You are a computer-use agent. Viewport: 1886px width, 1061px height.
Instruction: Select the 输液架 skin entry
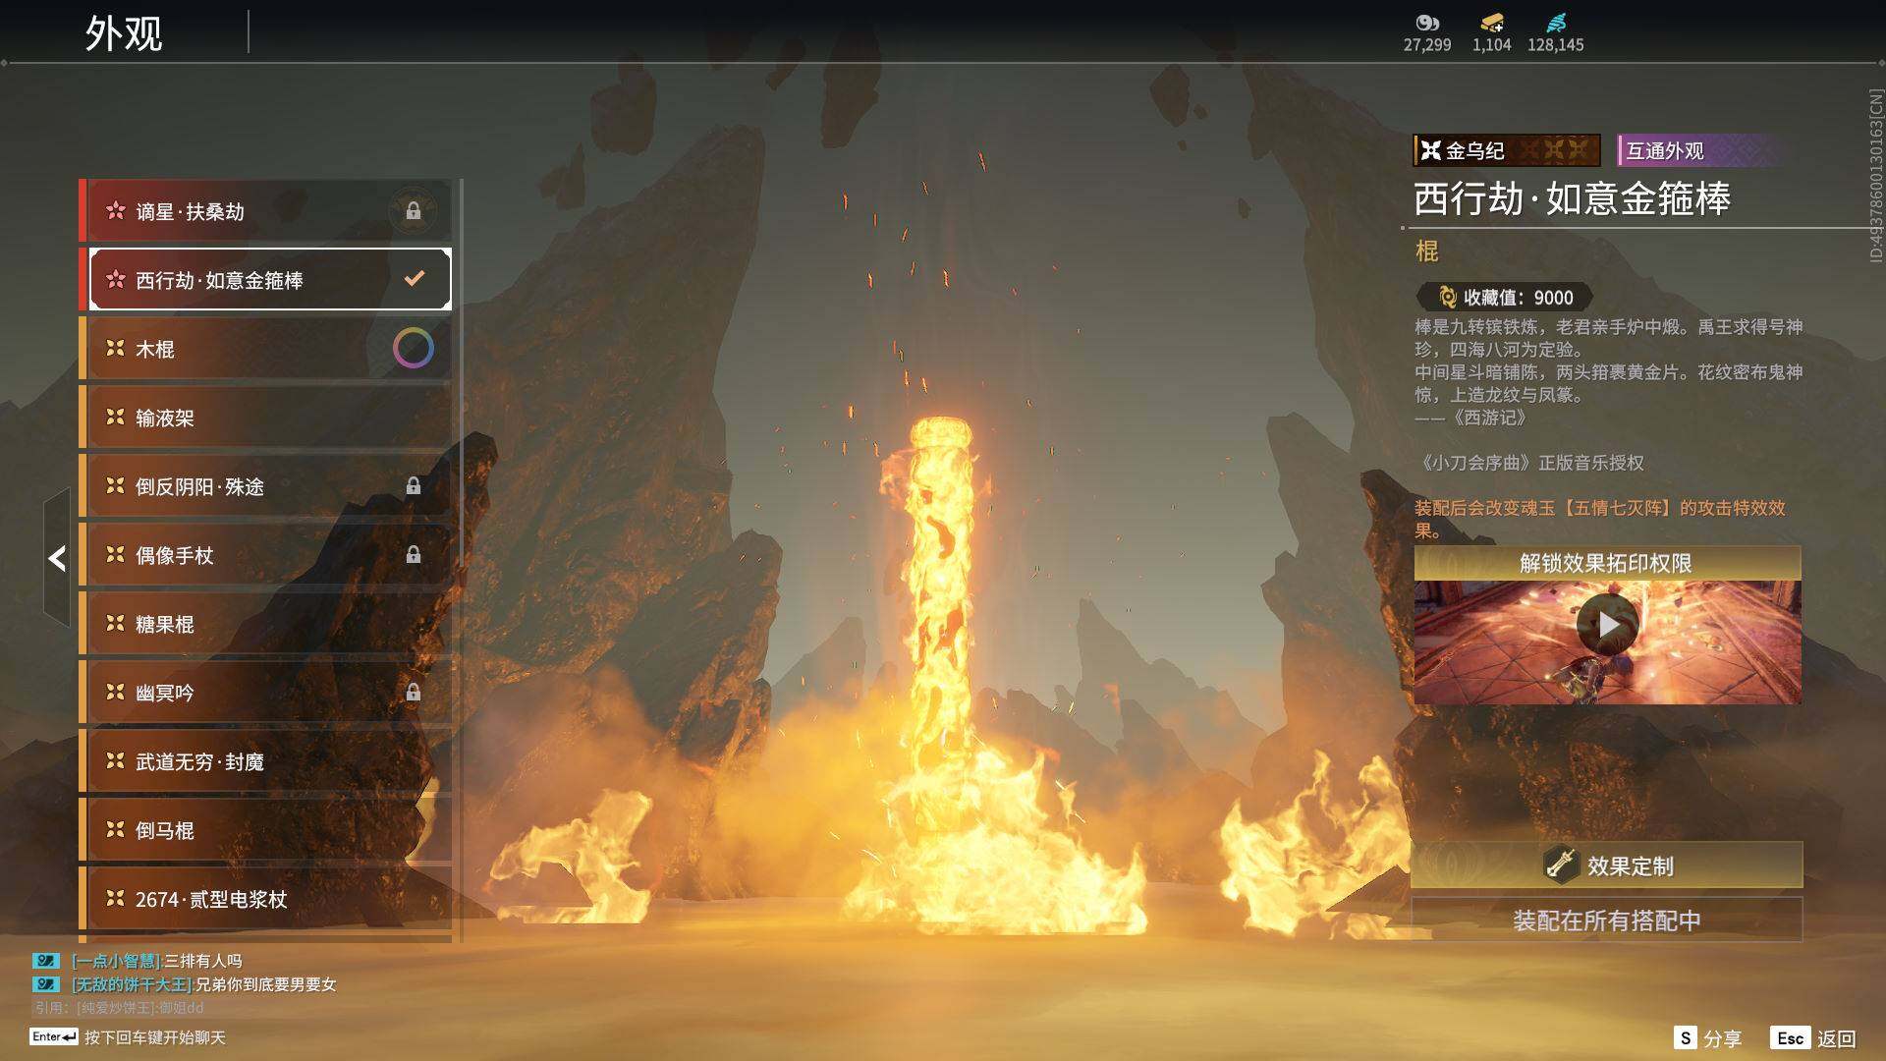pyautogui.click(x=265, y=418)
